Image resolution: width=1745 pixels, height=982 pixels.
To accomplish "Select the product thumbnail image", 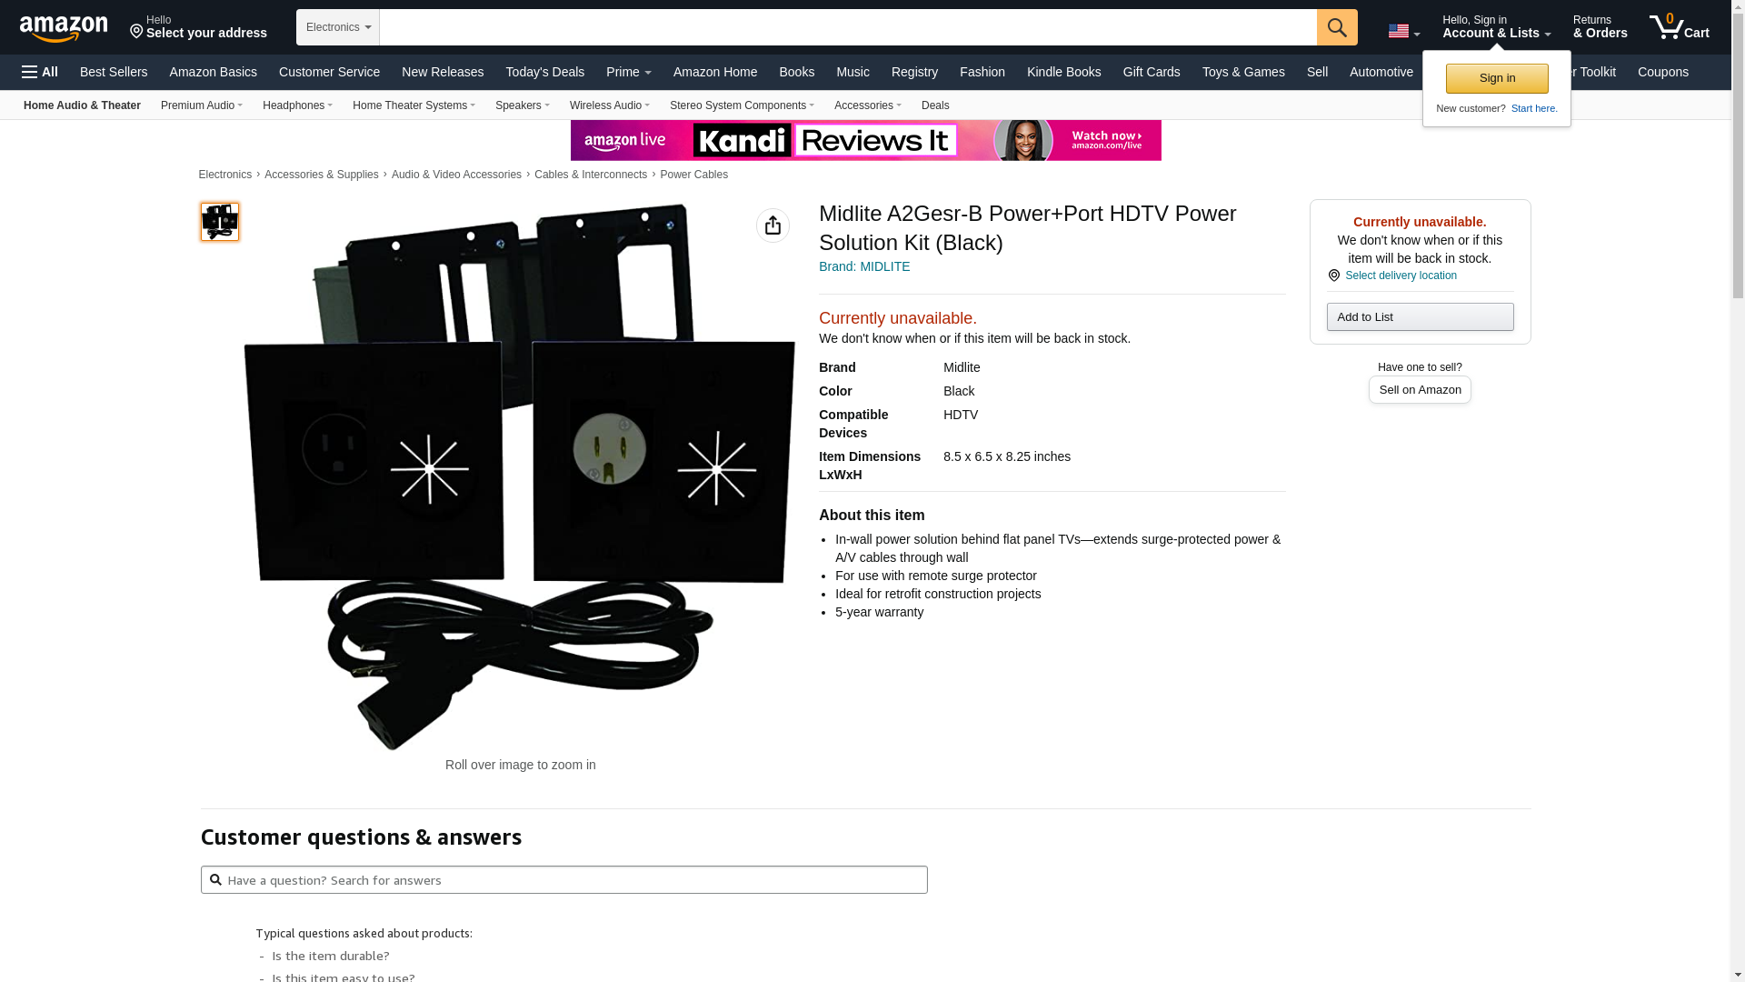I will [x=220, y=222].
